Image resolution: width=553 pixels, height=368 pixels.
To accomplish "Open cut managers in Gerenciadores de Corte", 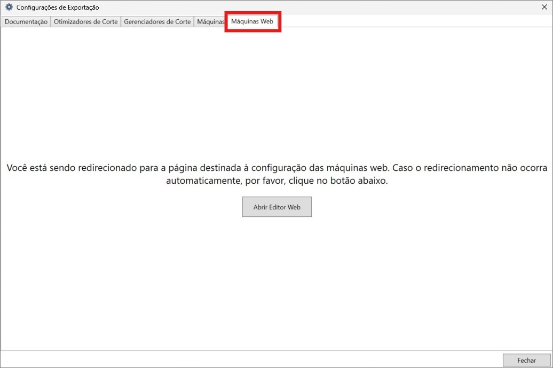I will coord(157,21).
